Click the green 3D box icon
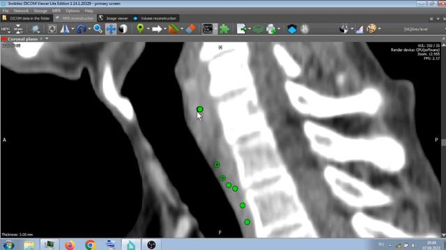Screen dimensions: 446x250 tap(259, 29)
